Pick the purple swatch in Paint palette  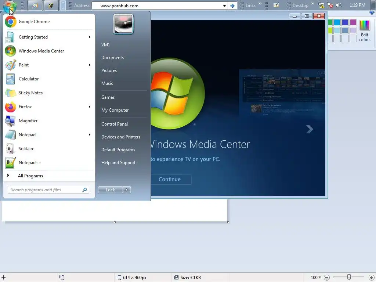coord(353,22)
